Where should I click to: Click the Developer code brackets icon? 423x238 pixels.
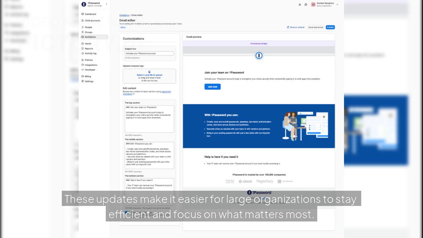pos(83,70)
